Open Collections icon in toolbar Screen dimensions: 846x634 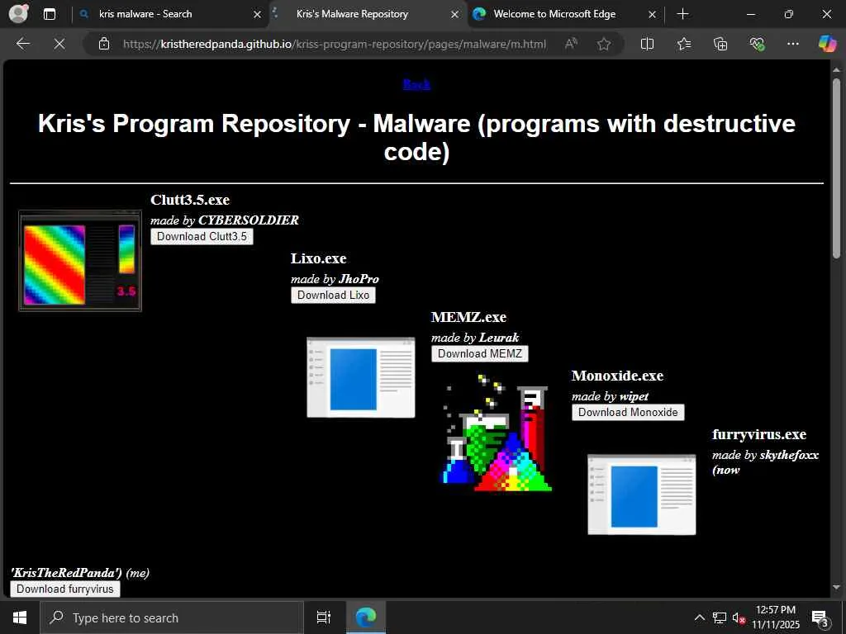[720, 44]
